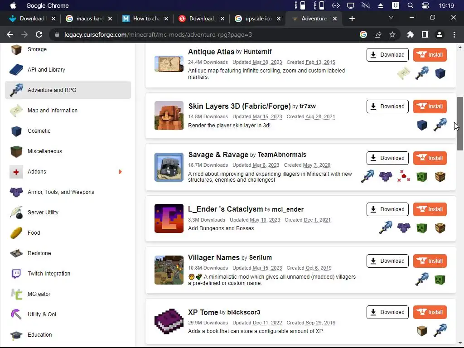Open the Miscellaneous dirt block icon
The image size is (464, 348).
[16, 151]
